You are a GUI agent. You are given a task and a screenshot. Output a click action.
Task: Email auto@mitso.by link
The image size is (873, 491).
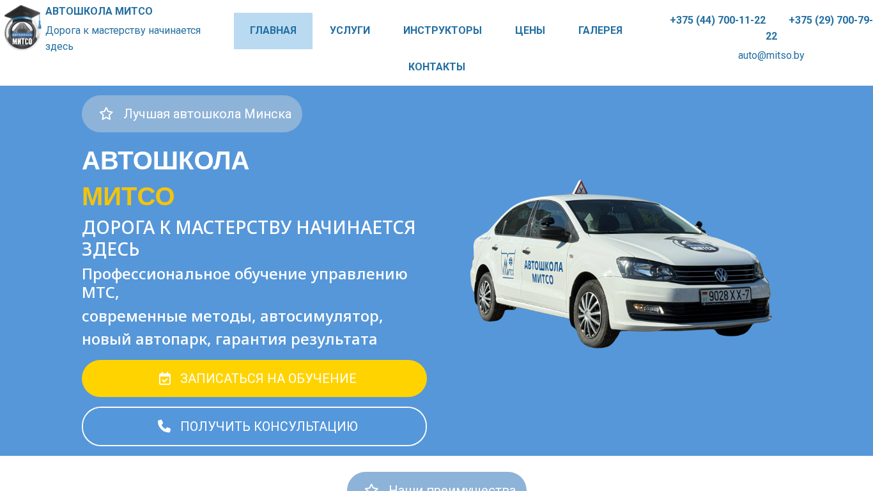click(771, 56)
